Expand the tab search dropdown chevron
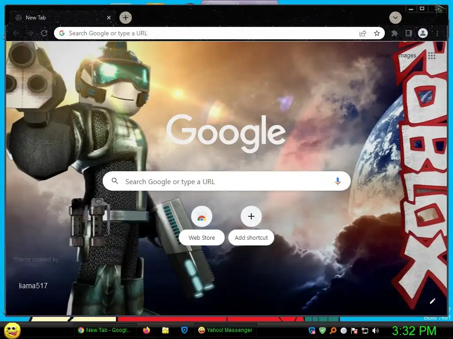This screenshot has width=453, height=339. [395, 18]
